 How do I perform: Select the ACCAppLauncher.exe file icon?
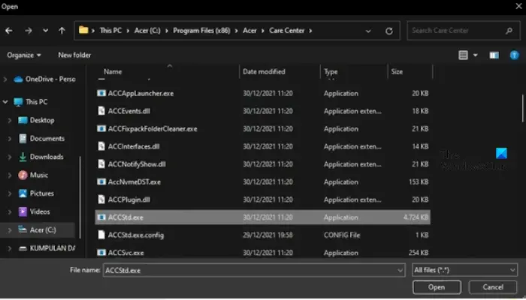tap(101, 94)
